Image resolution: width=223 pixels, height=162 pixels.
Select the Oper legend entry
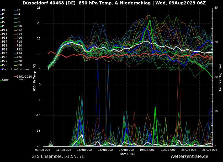click(5, 80)
